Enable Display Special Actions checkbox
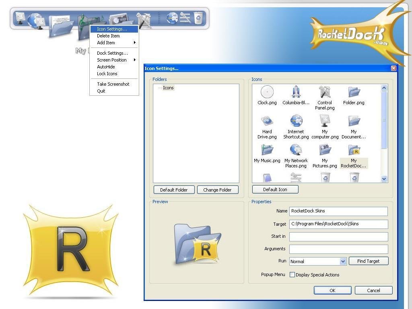 [293, 275]
